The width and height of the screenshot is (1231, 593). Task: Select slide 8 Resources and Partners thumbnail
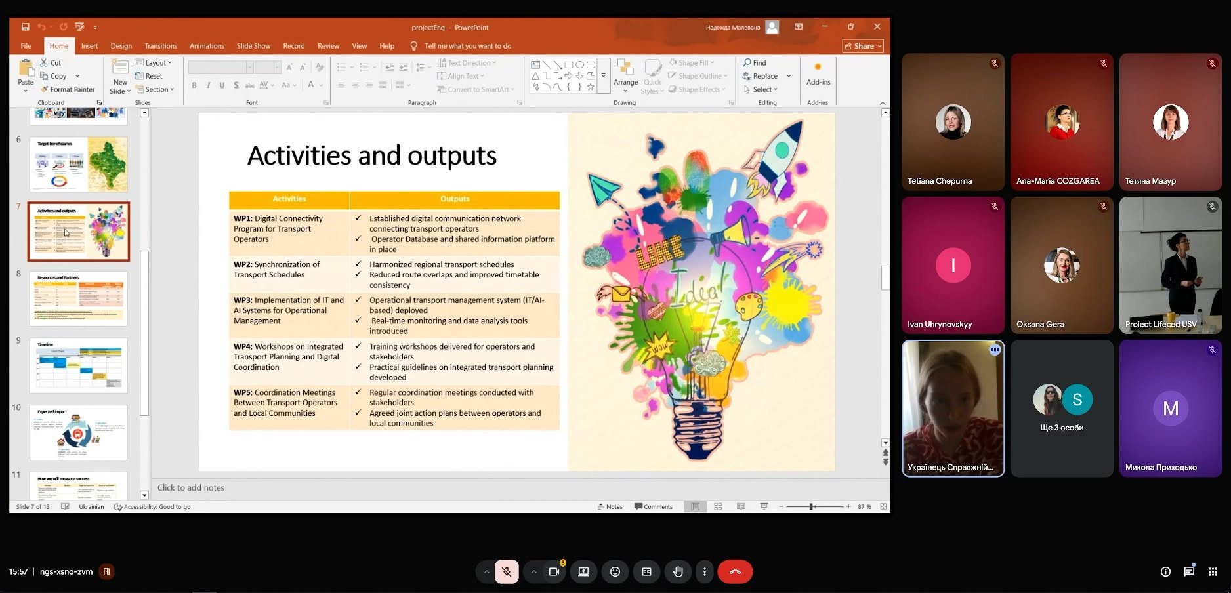[x=79, y=298]
